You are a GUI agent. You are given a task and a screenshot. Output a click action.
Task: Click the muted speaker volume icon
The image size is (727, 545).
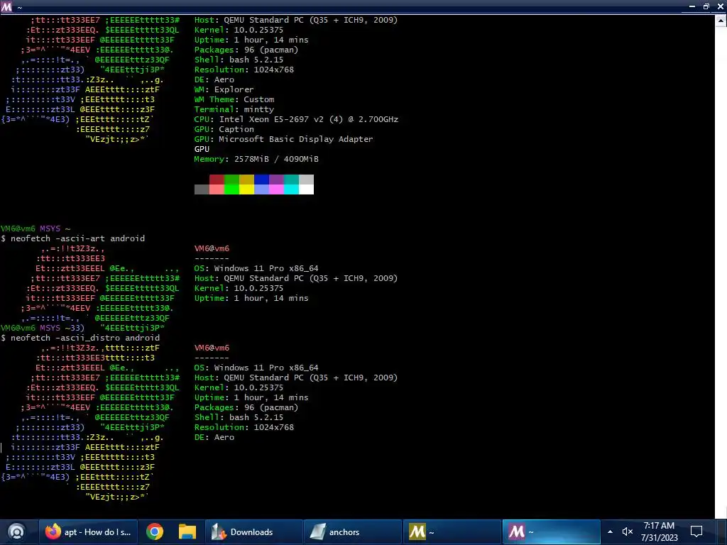click(x=628, y=532)
